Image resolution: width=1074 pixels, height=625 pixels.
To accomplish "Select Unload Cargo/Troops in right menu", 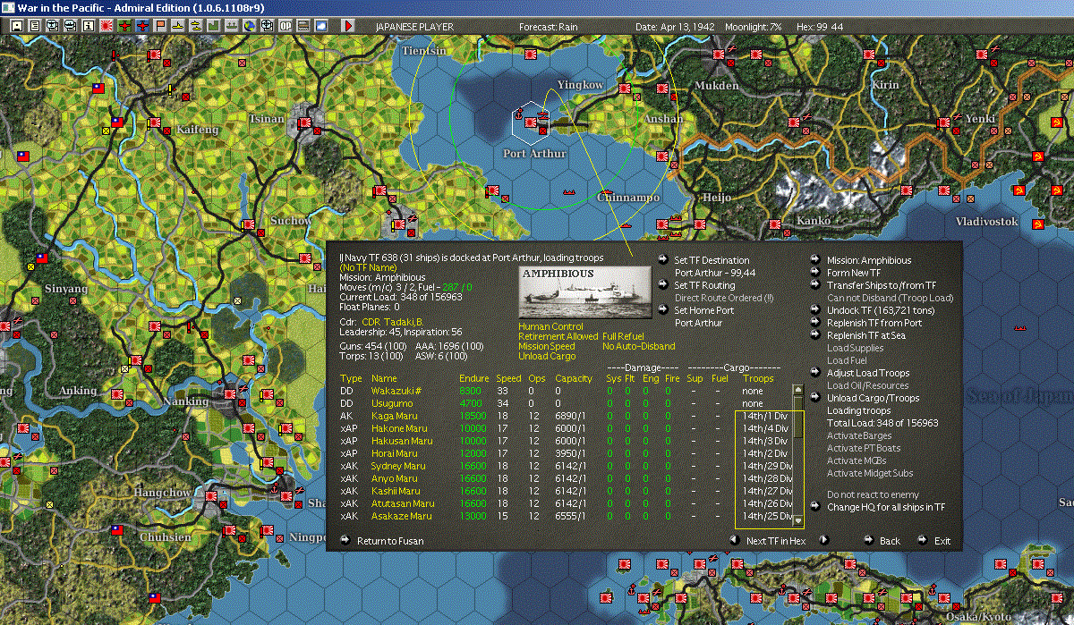I will click(873, 398).
